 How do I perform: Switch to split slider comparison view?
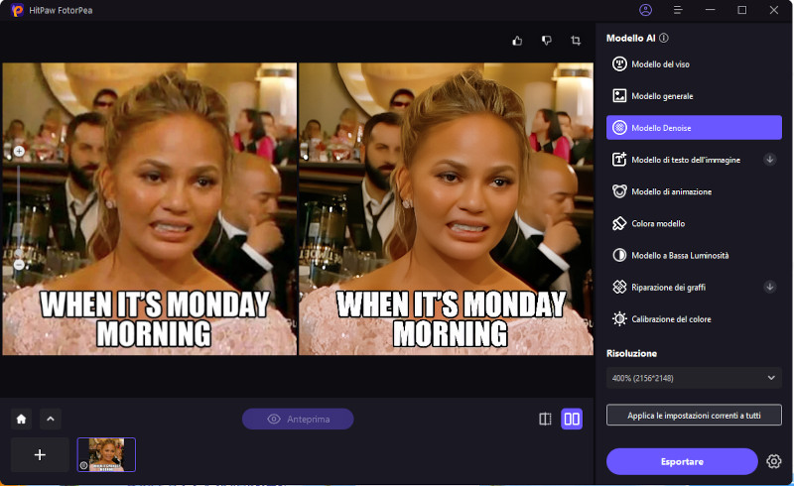point(545,419)
